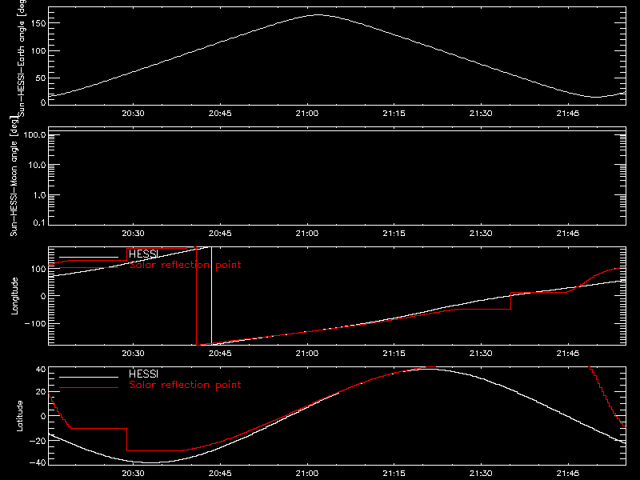Click the 20:45 time label under Moon angle plot

click(x=220, y=233)
